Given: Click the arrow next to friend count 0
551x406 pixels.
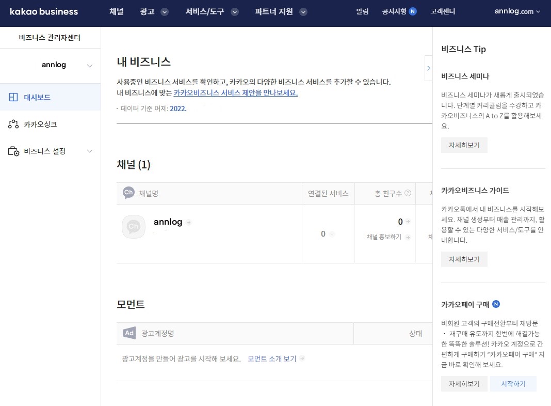Looking at the screenshot, I should pyautogui.click(x=408, y=222).
